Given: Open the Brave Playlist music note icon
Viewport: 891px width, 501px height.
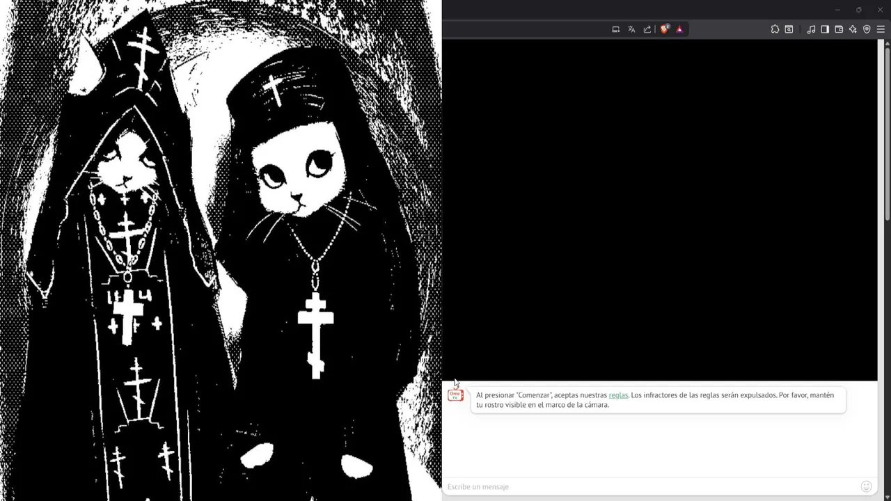Looking at the screenshot, I should coord(811,29).
